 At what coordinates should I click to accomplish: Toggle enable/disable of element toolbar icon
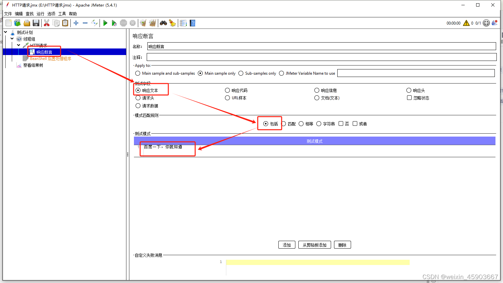click(94, 23)
